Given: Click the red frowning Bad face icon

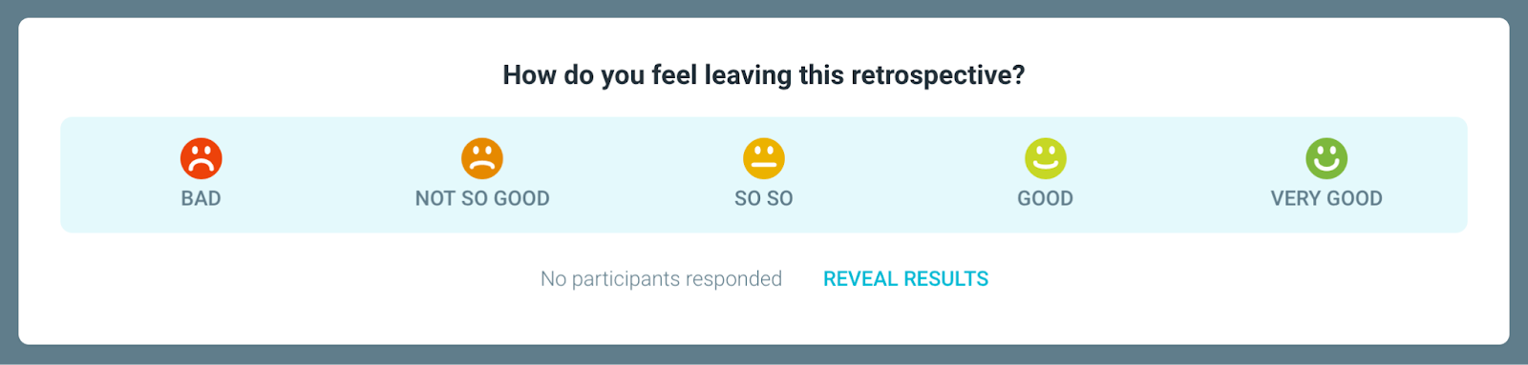Looking at the screenshot, I should point(202,158).
